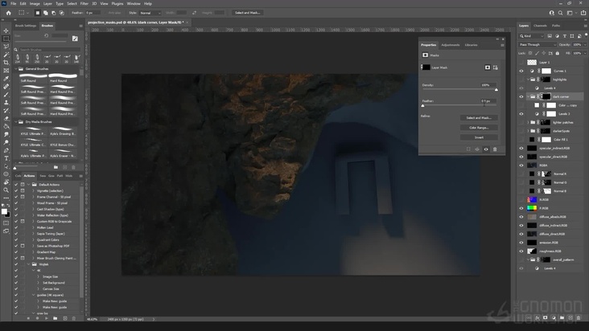Show the Layer 1 layer visibility
Image resolution: width=589 pixels, height=331 pixels.
tap(521, 62)
